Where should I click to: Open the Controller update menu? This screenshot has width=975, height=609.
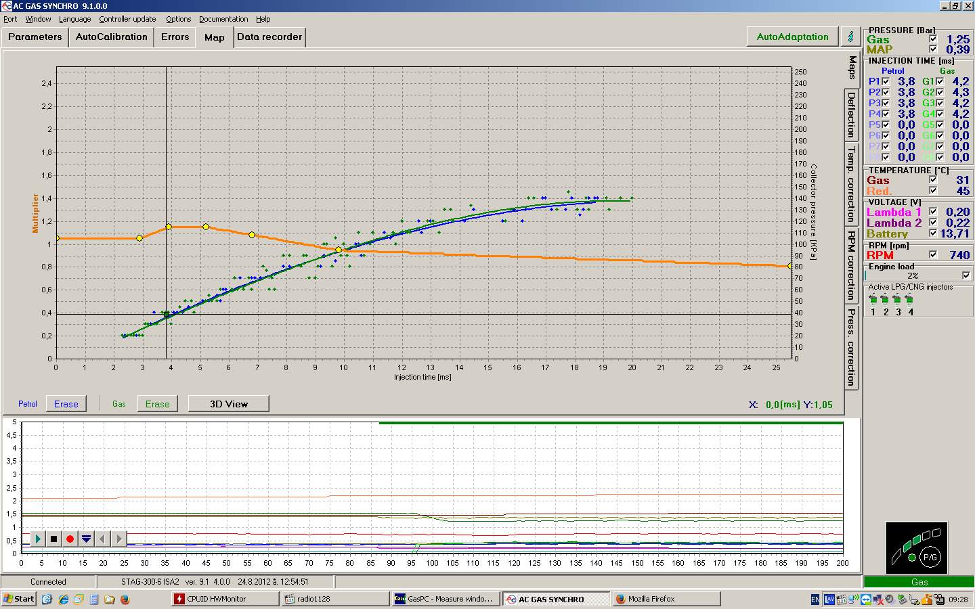(127, 19)
